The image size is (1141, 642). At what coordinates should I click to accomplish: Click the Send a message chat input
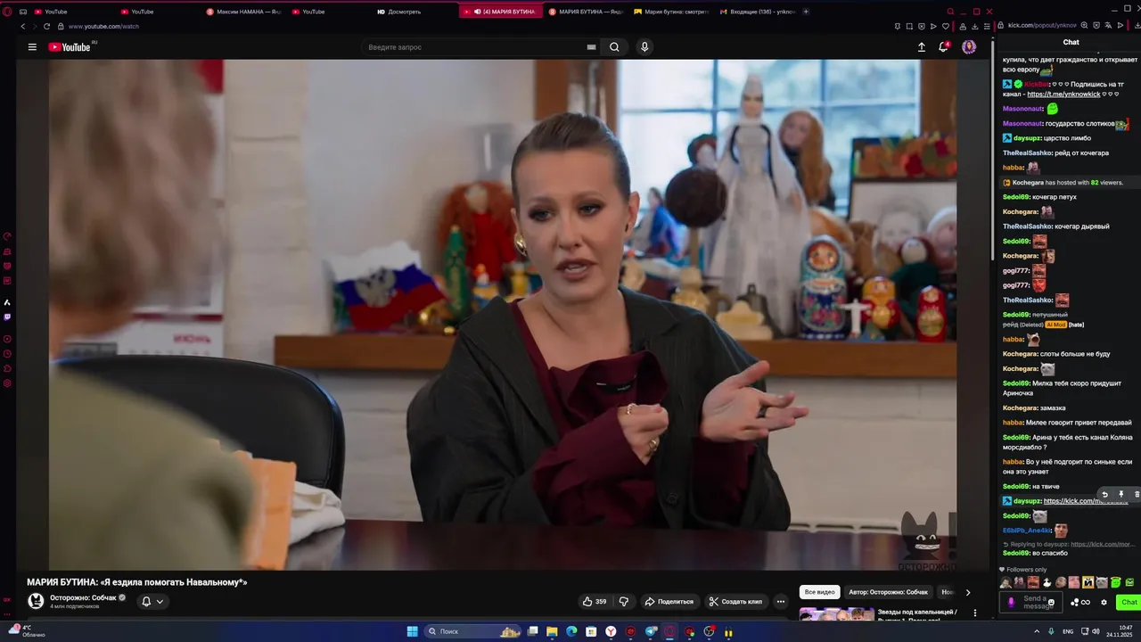(1032, 602)
